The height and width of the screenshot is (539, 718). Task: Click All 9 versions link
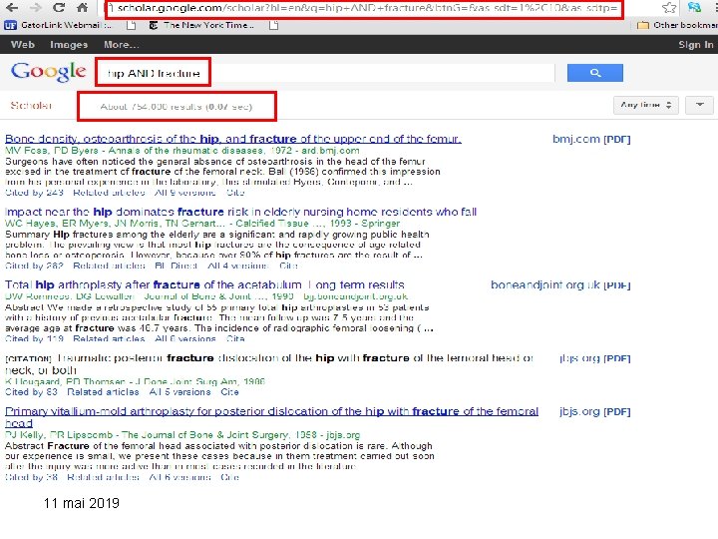[185, 193]
